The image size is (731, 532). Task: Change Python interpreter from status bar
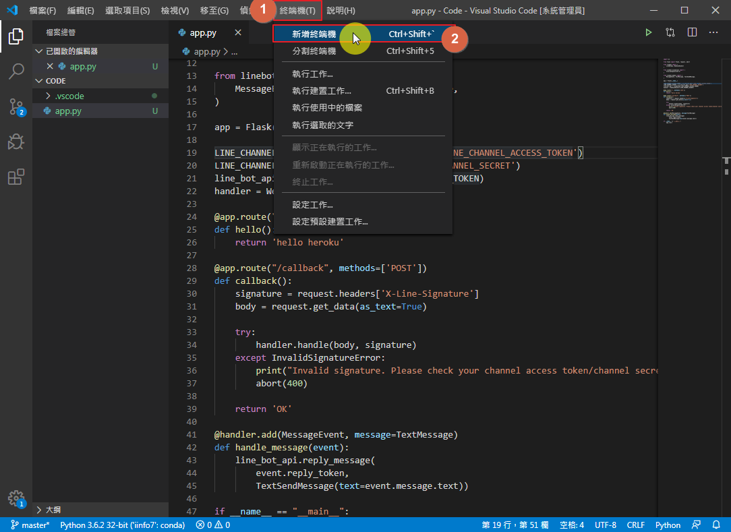(121, 525)
